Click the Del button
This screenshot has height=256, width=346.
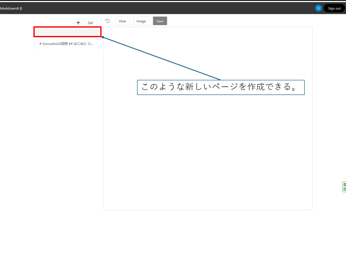90,23
